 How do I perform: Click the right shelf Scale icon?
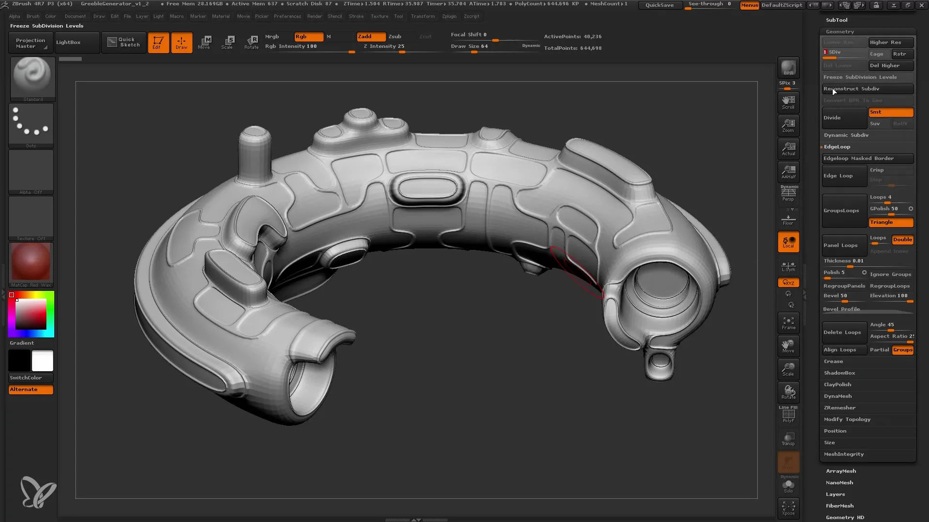pyautogui.click(x=788, y=369)
